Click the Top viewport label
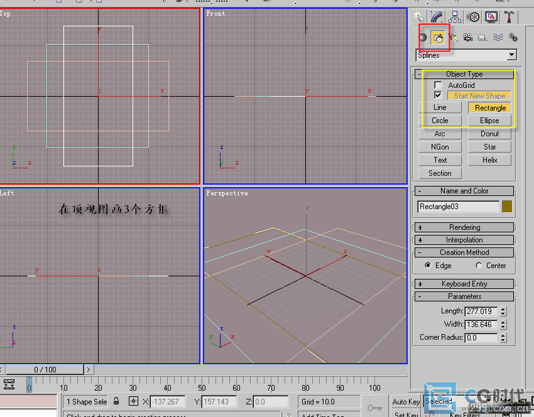This screenshot has width=534, height=417. [x=5, y=14]
